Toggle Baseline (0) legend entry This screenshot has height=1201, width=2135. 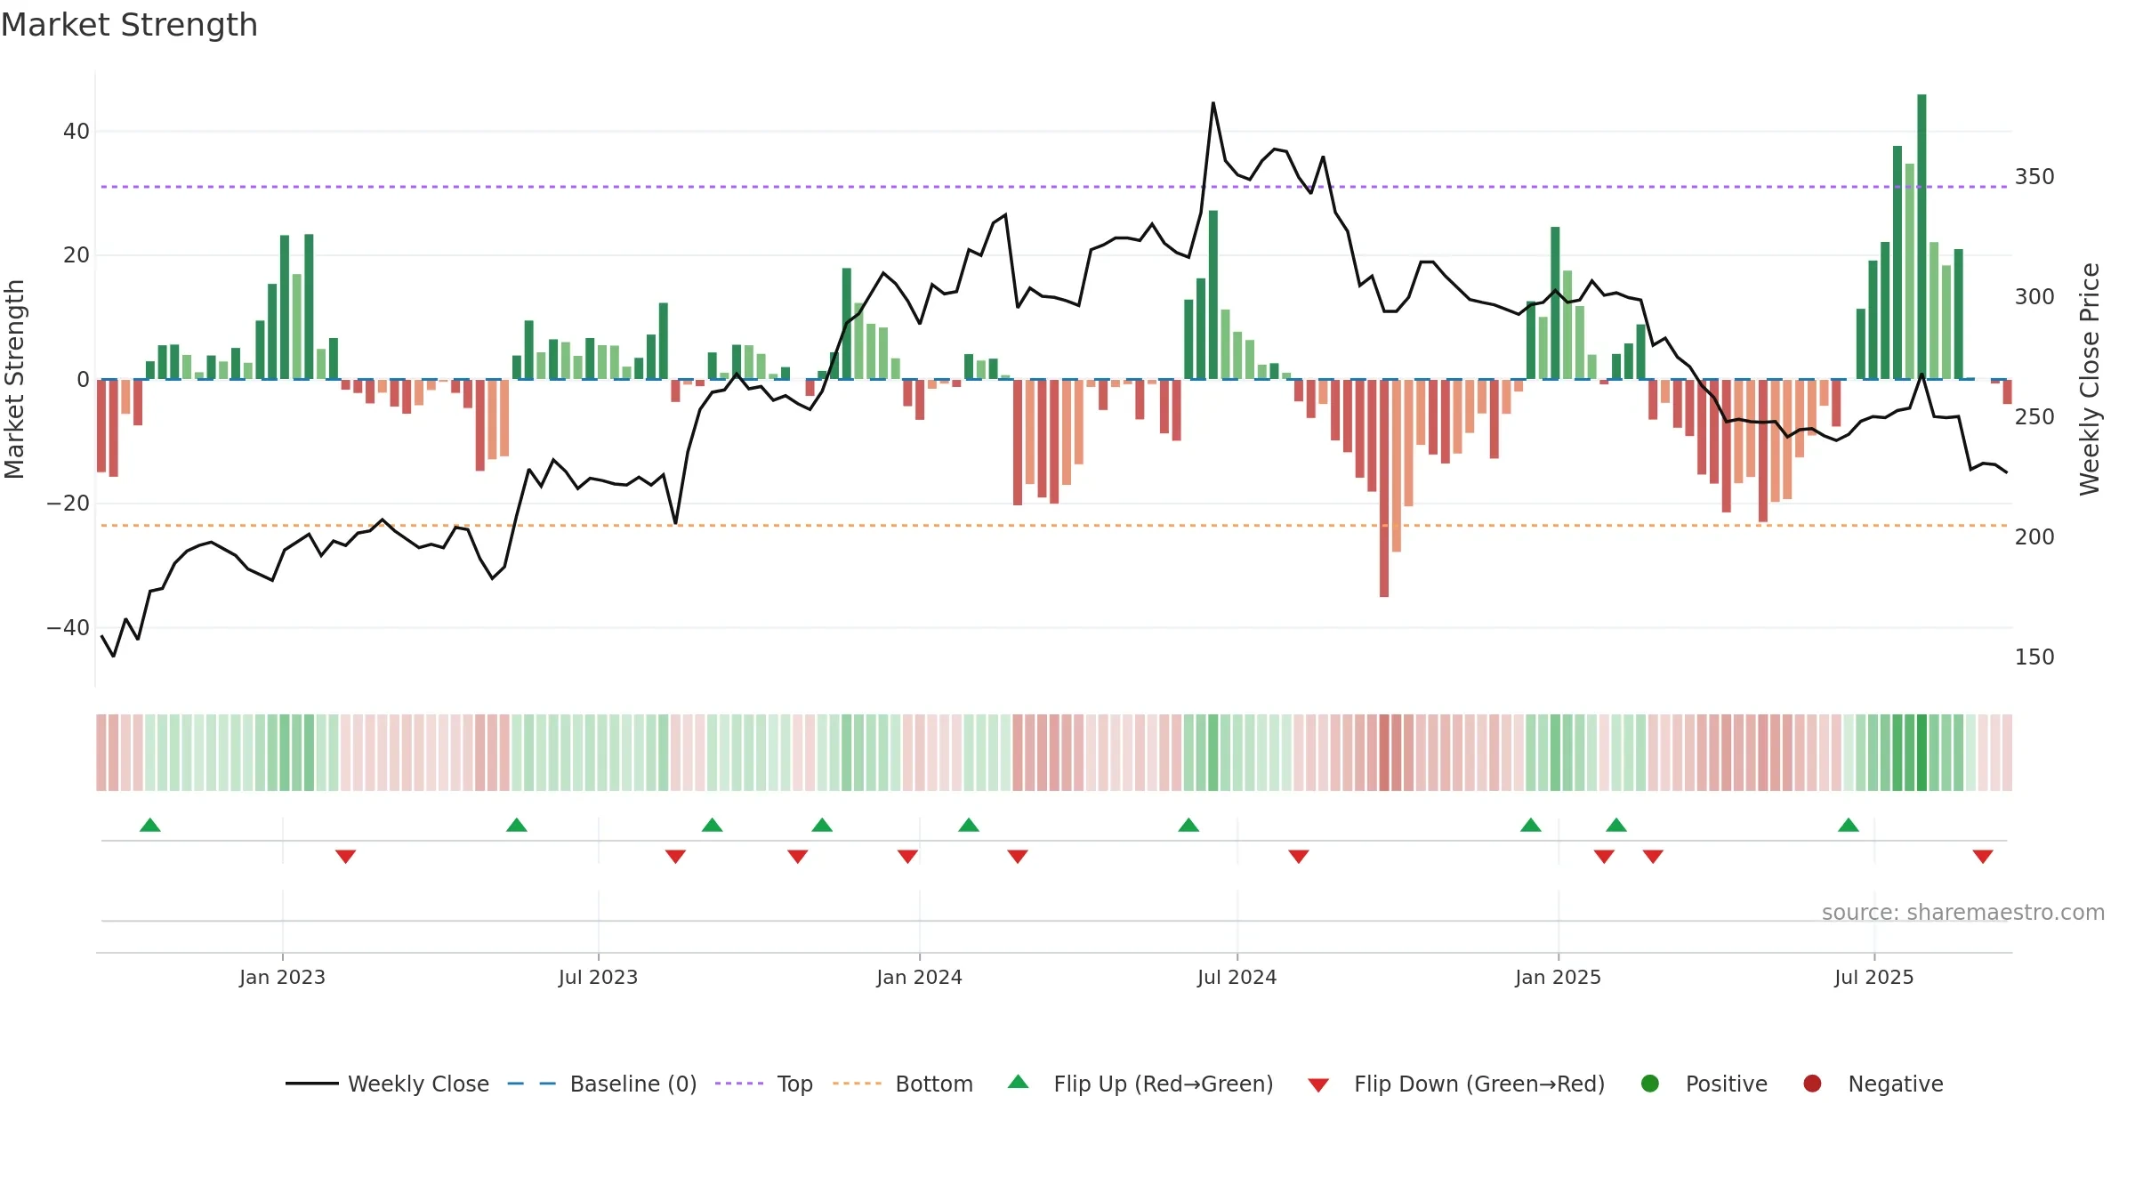602,1084
